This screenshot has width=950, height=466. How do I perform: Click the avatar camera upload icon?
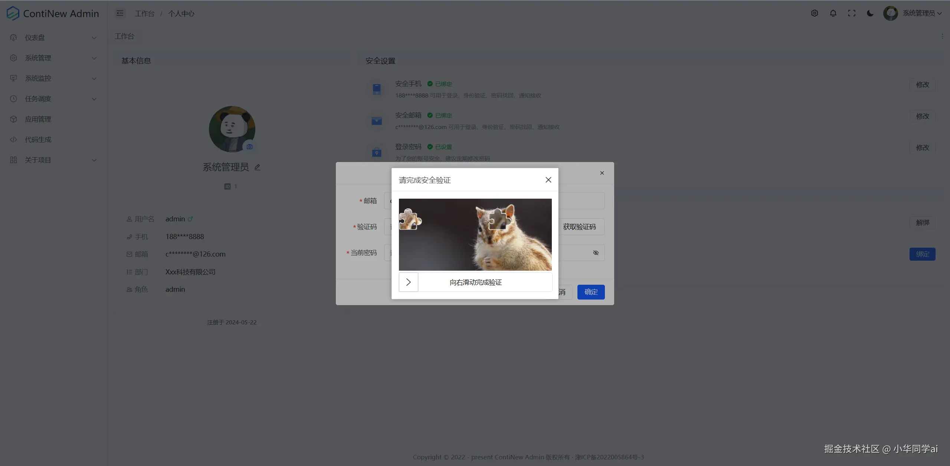pyautogui.click(x=249, y=147)
